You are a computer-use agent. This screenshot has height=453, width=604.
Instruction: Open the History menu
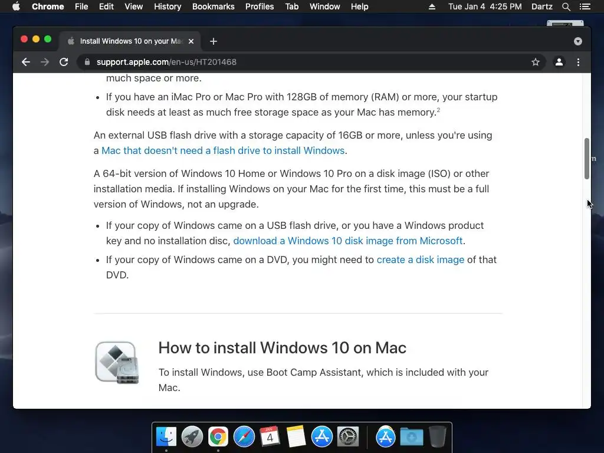click(168, 6)
